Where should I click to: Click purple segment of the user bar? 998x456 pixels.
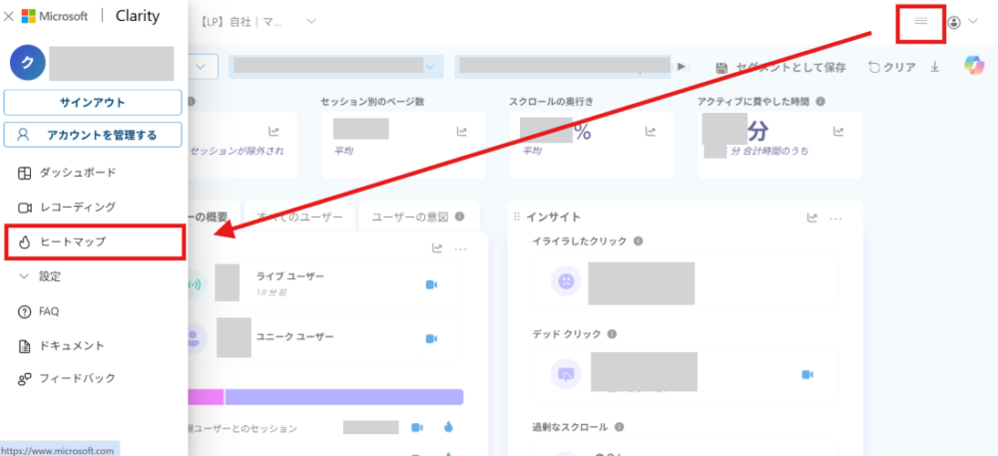click(x=344, y=397)
